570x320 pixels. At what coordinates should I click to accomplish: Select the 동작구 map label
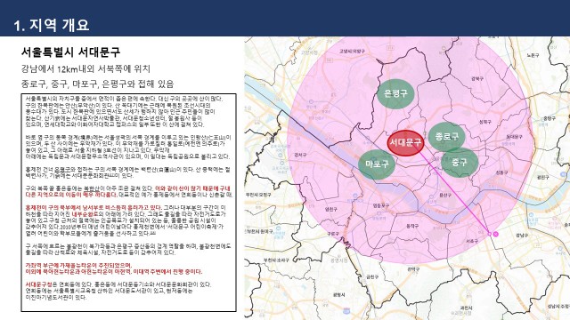[x=411, y=226]
